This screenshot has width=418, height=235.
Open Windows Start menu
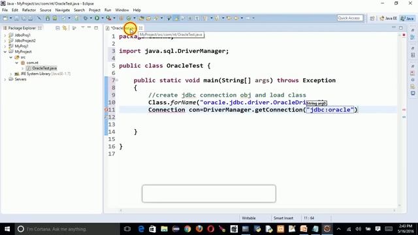coord(7,229)
